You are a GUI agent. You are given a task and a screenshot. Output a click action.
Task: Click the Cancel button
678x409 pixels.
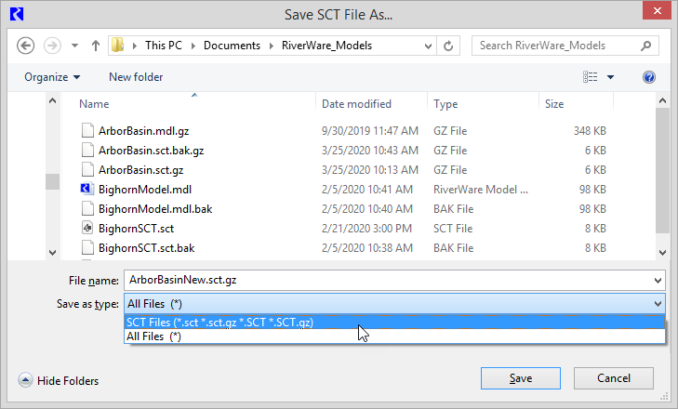click(614, 378)
